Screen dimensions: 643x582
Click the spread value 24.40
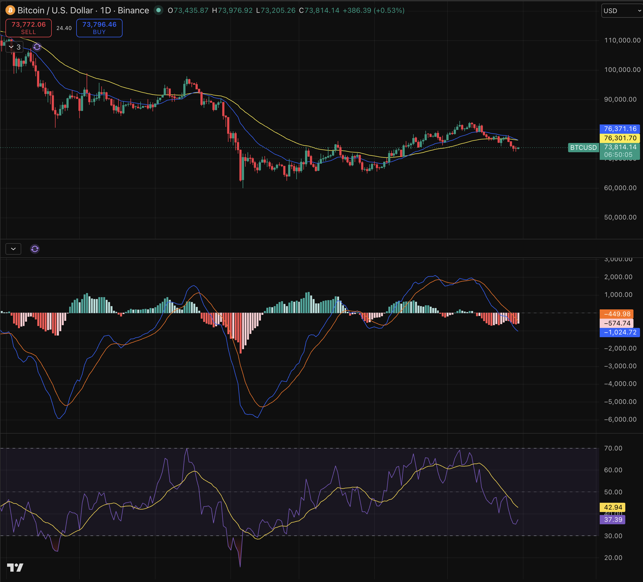64,28
